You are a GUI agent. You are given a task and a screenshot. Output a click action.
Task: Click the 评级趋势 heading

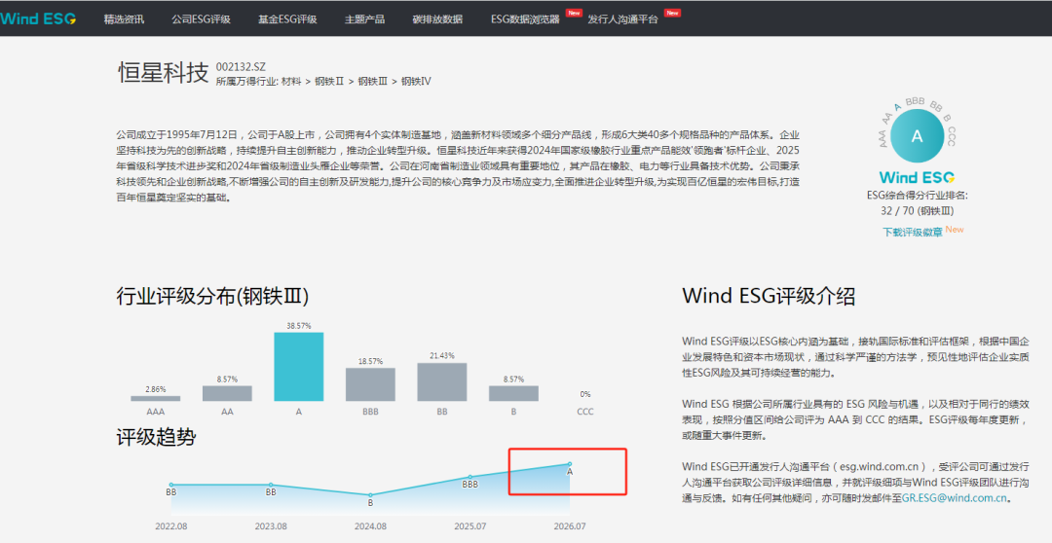point(156,438)
